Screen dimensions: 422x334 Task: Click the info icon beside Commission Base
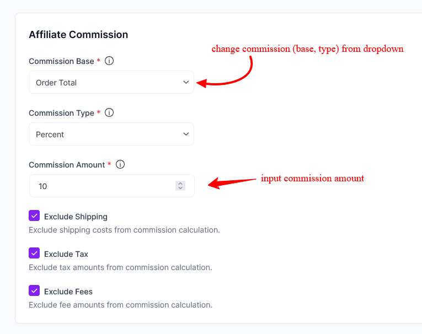click(109, 61)
